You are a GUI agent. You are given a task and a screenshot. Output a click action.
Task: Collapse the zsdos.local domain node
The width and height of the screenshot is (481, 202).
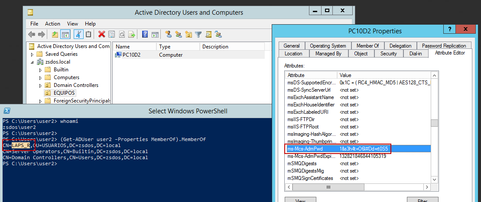point(32,62)
